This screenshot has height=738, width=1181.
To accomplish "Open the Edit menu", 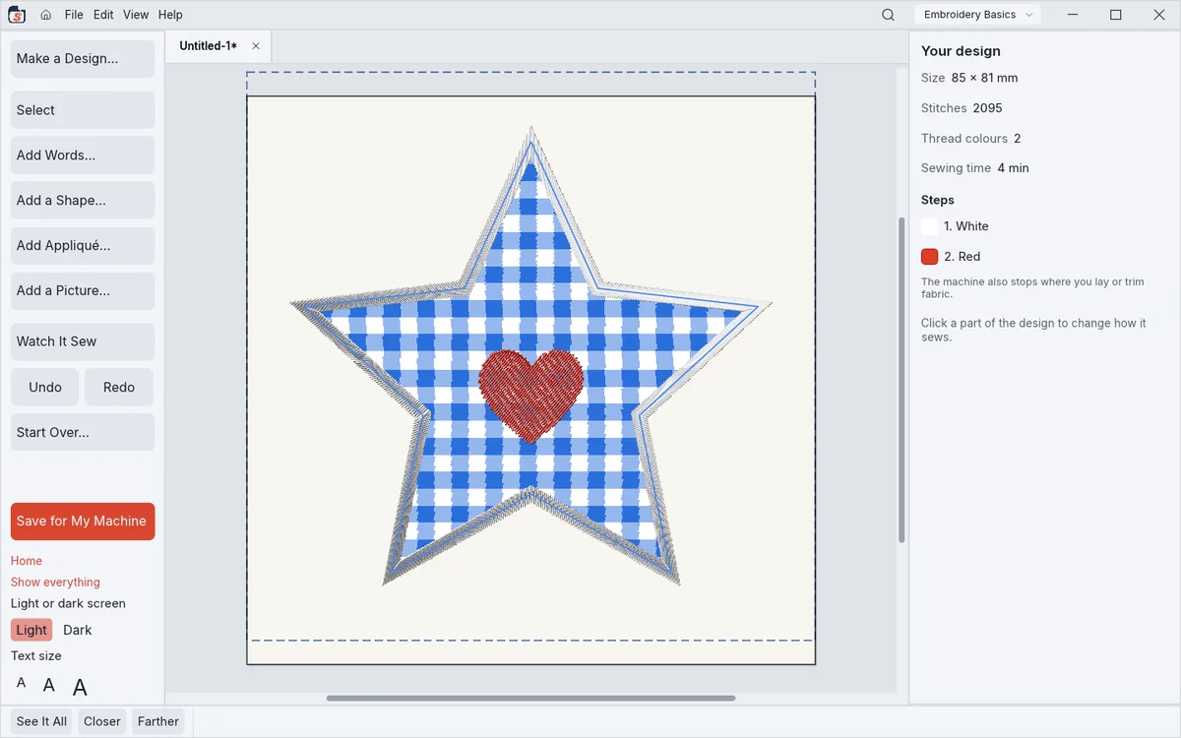I will [x=103, y=15].
